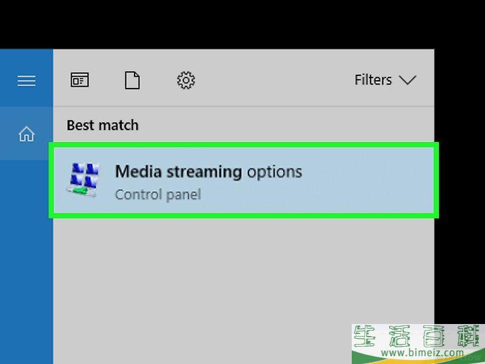Click the bimeiz.com watermark logo
This screenshot has height=364, width=485.
click(418, 344)
